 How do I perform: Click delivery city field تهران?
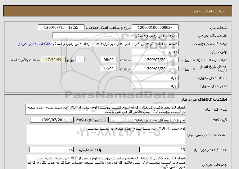pos(155,86)
